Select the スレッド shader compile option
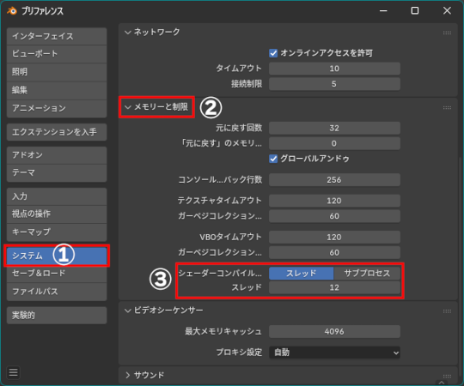This screenshot has height=386, width=464. click(302, 273)
